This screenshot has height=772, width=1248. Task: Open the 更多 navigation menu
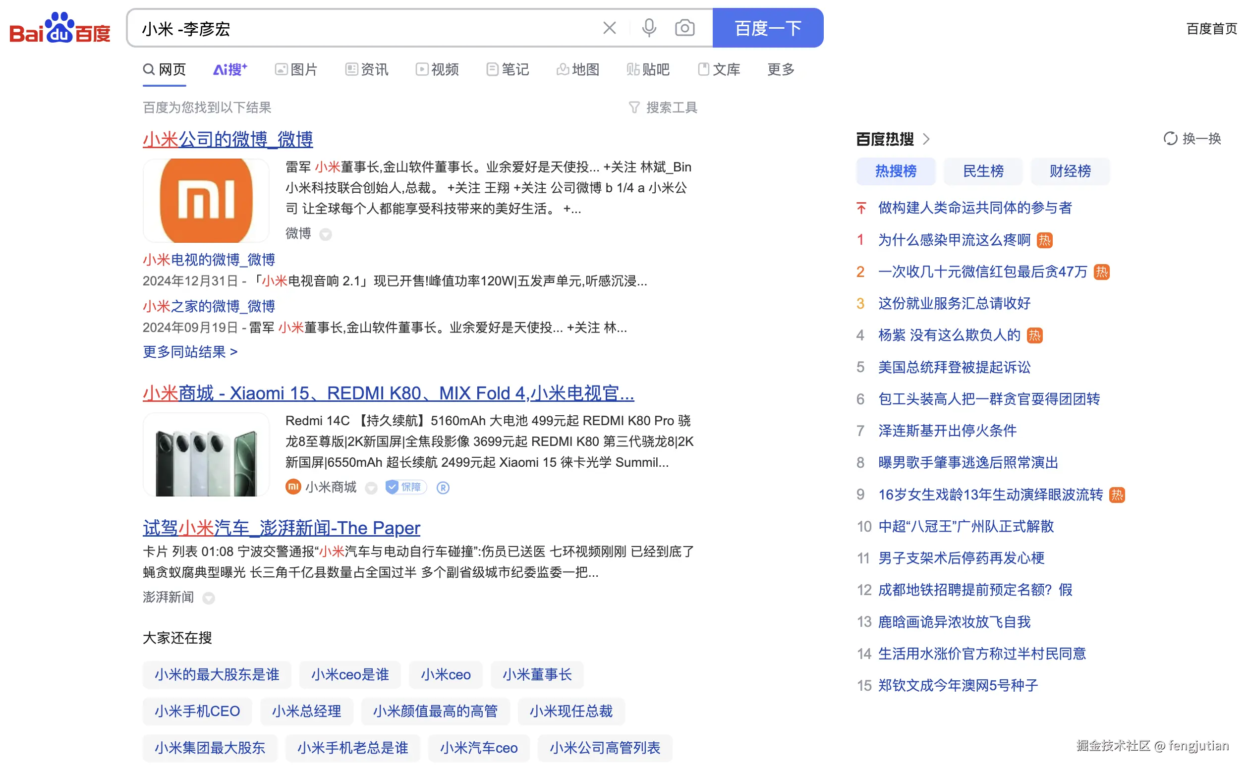[x=779, y=70]
